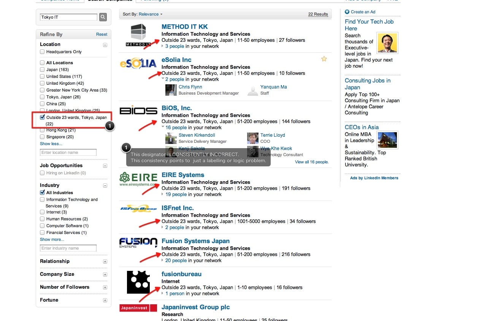The width and height of the screenshot is (487, 321).
Task: Expand the Fortune filter section
Action: 105,300
